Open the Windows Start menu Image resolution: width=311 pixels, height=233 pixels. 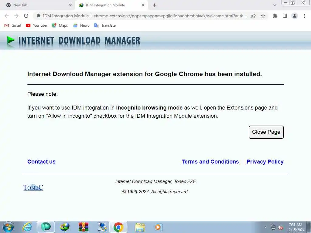click(x=8, y=227)
